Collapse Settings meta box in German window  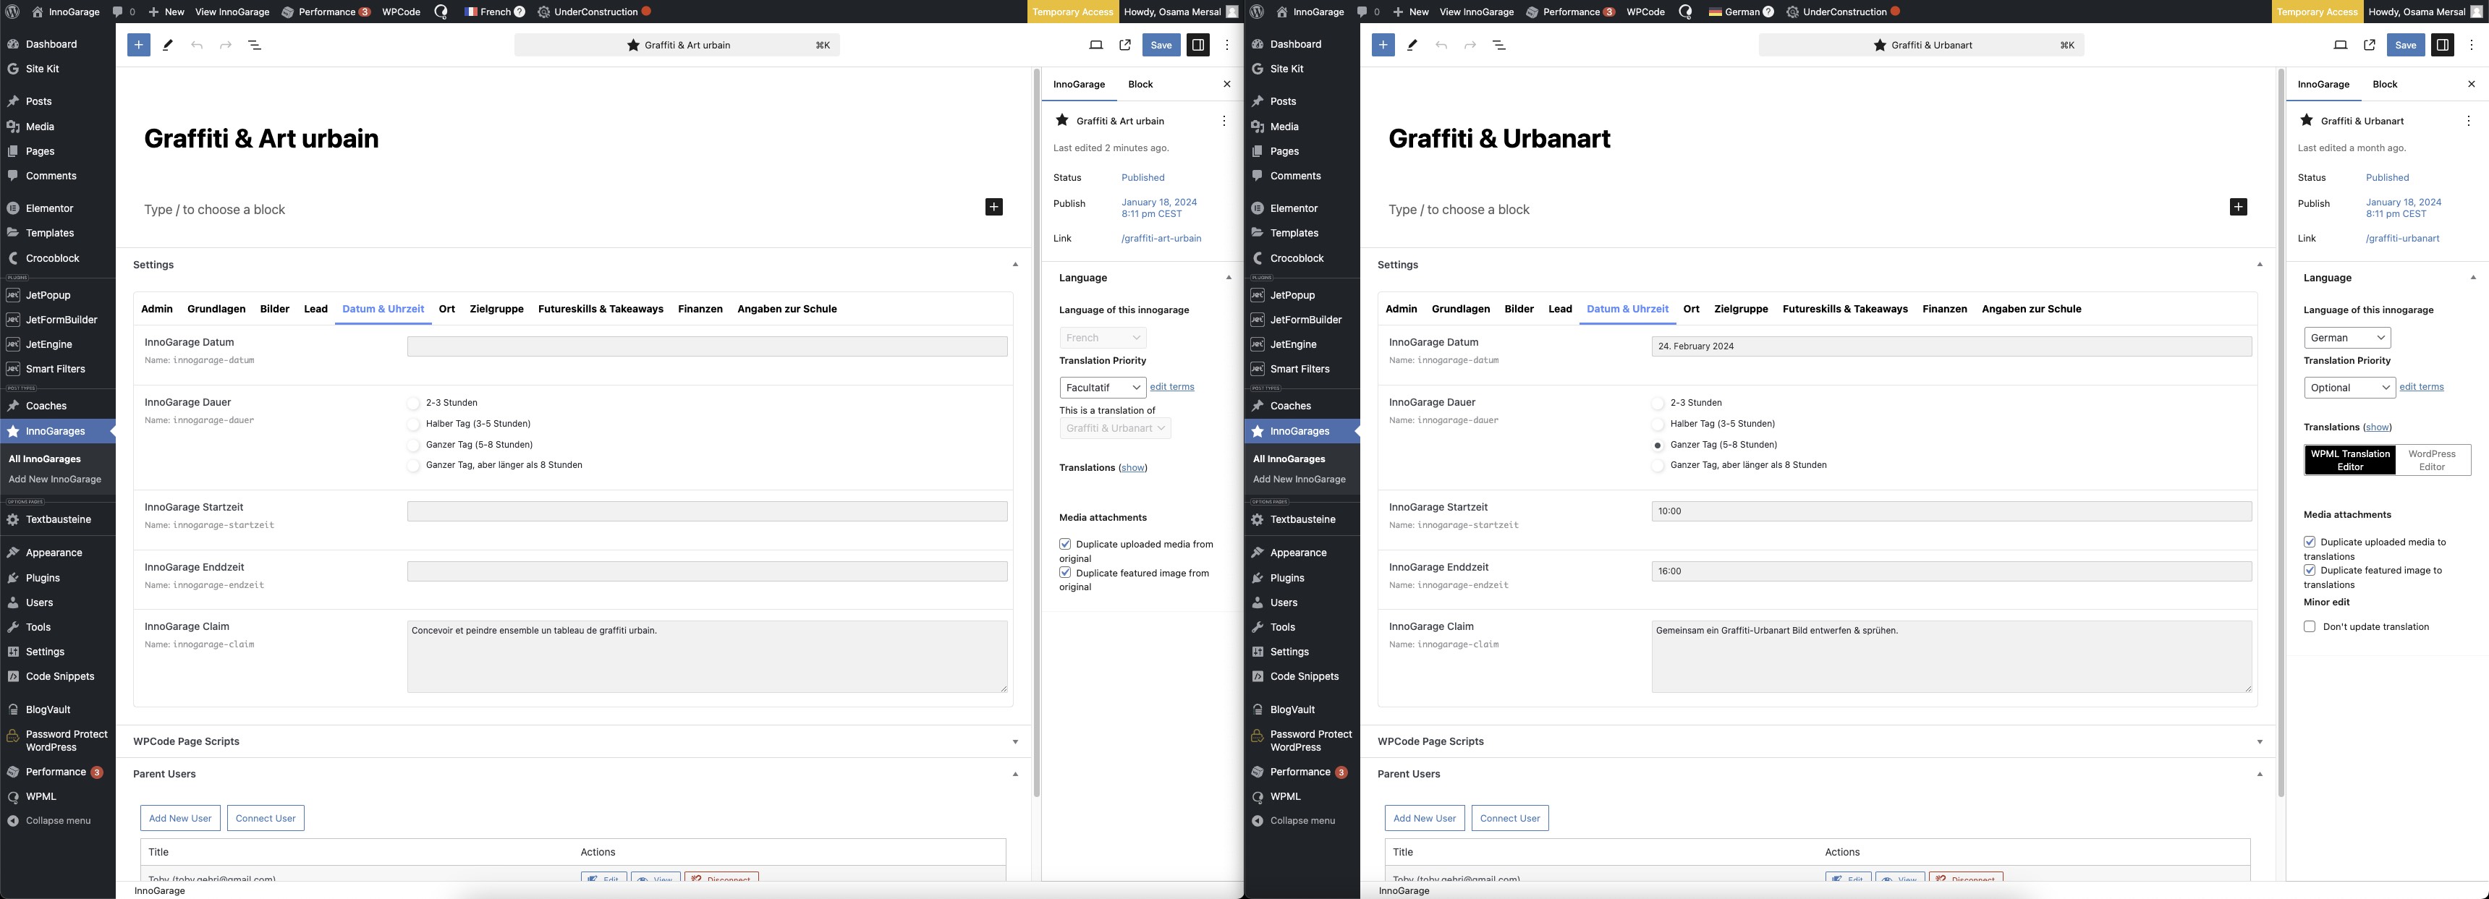tap(2259, 265)
